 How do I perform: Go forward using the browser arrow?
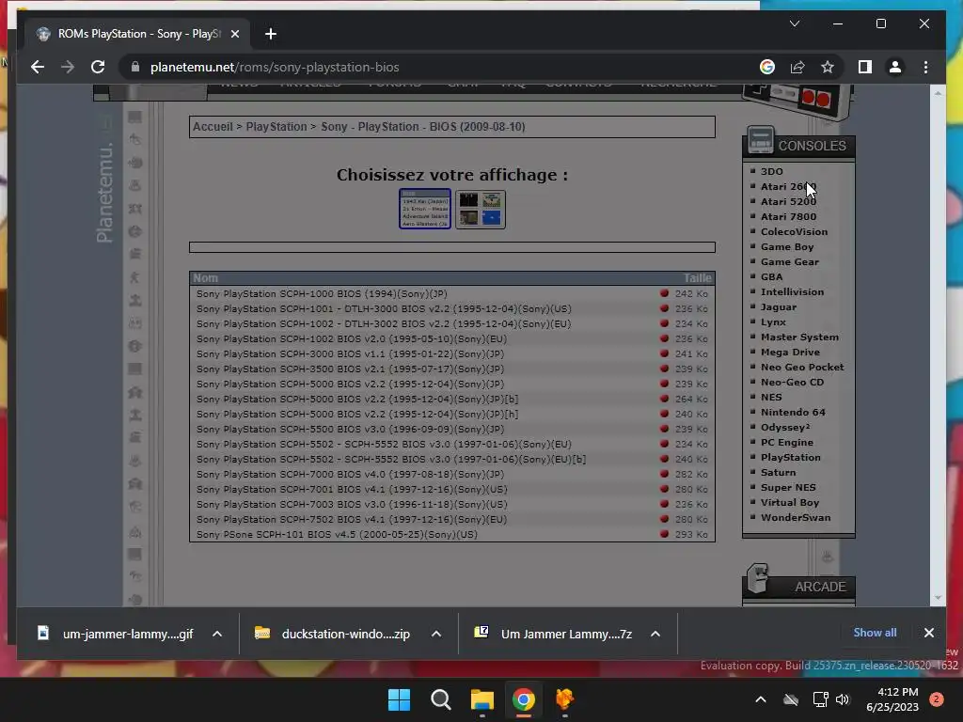(x=68, y=67)
